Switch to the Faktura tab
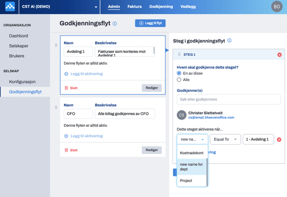This screenshot has height=197, width=287. [x=135, y=7]
